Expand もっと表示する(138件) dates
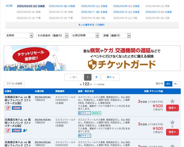This screenshot has height=147, width=184. [x=92, y=25]
